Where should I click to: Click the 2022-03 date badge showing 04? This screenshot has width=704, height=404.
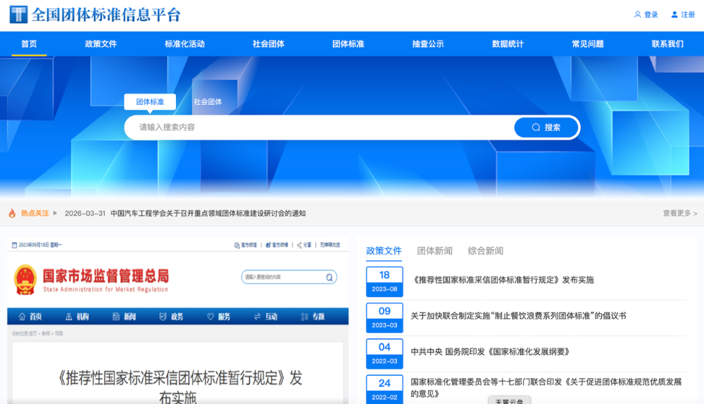coord(384,353)
